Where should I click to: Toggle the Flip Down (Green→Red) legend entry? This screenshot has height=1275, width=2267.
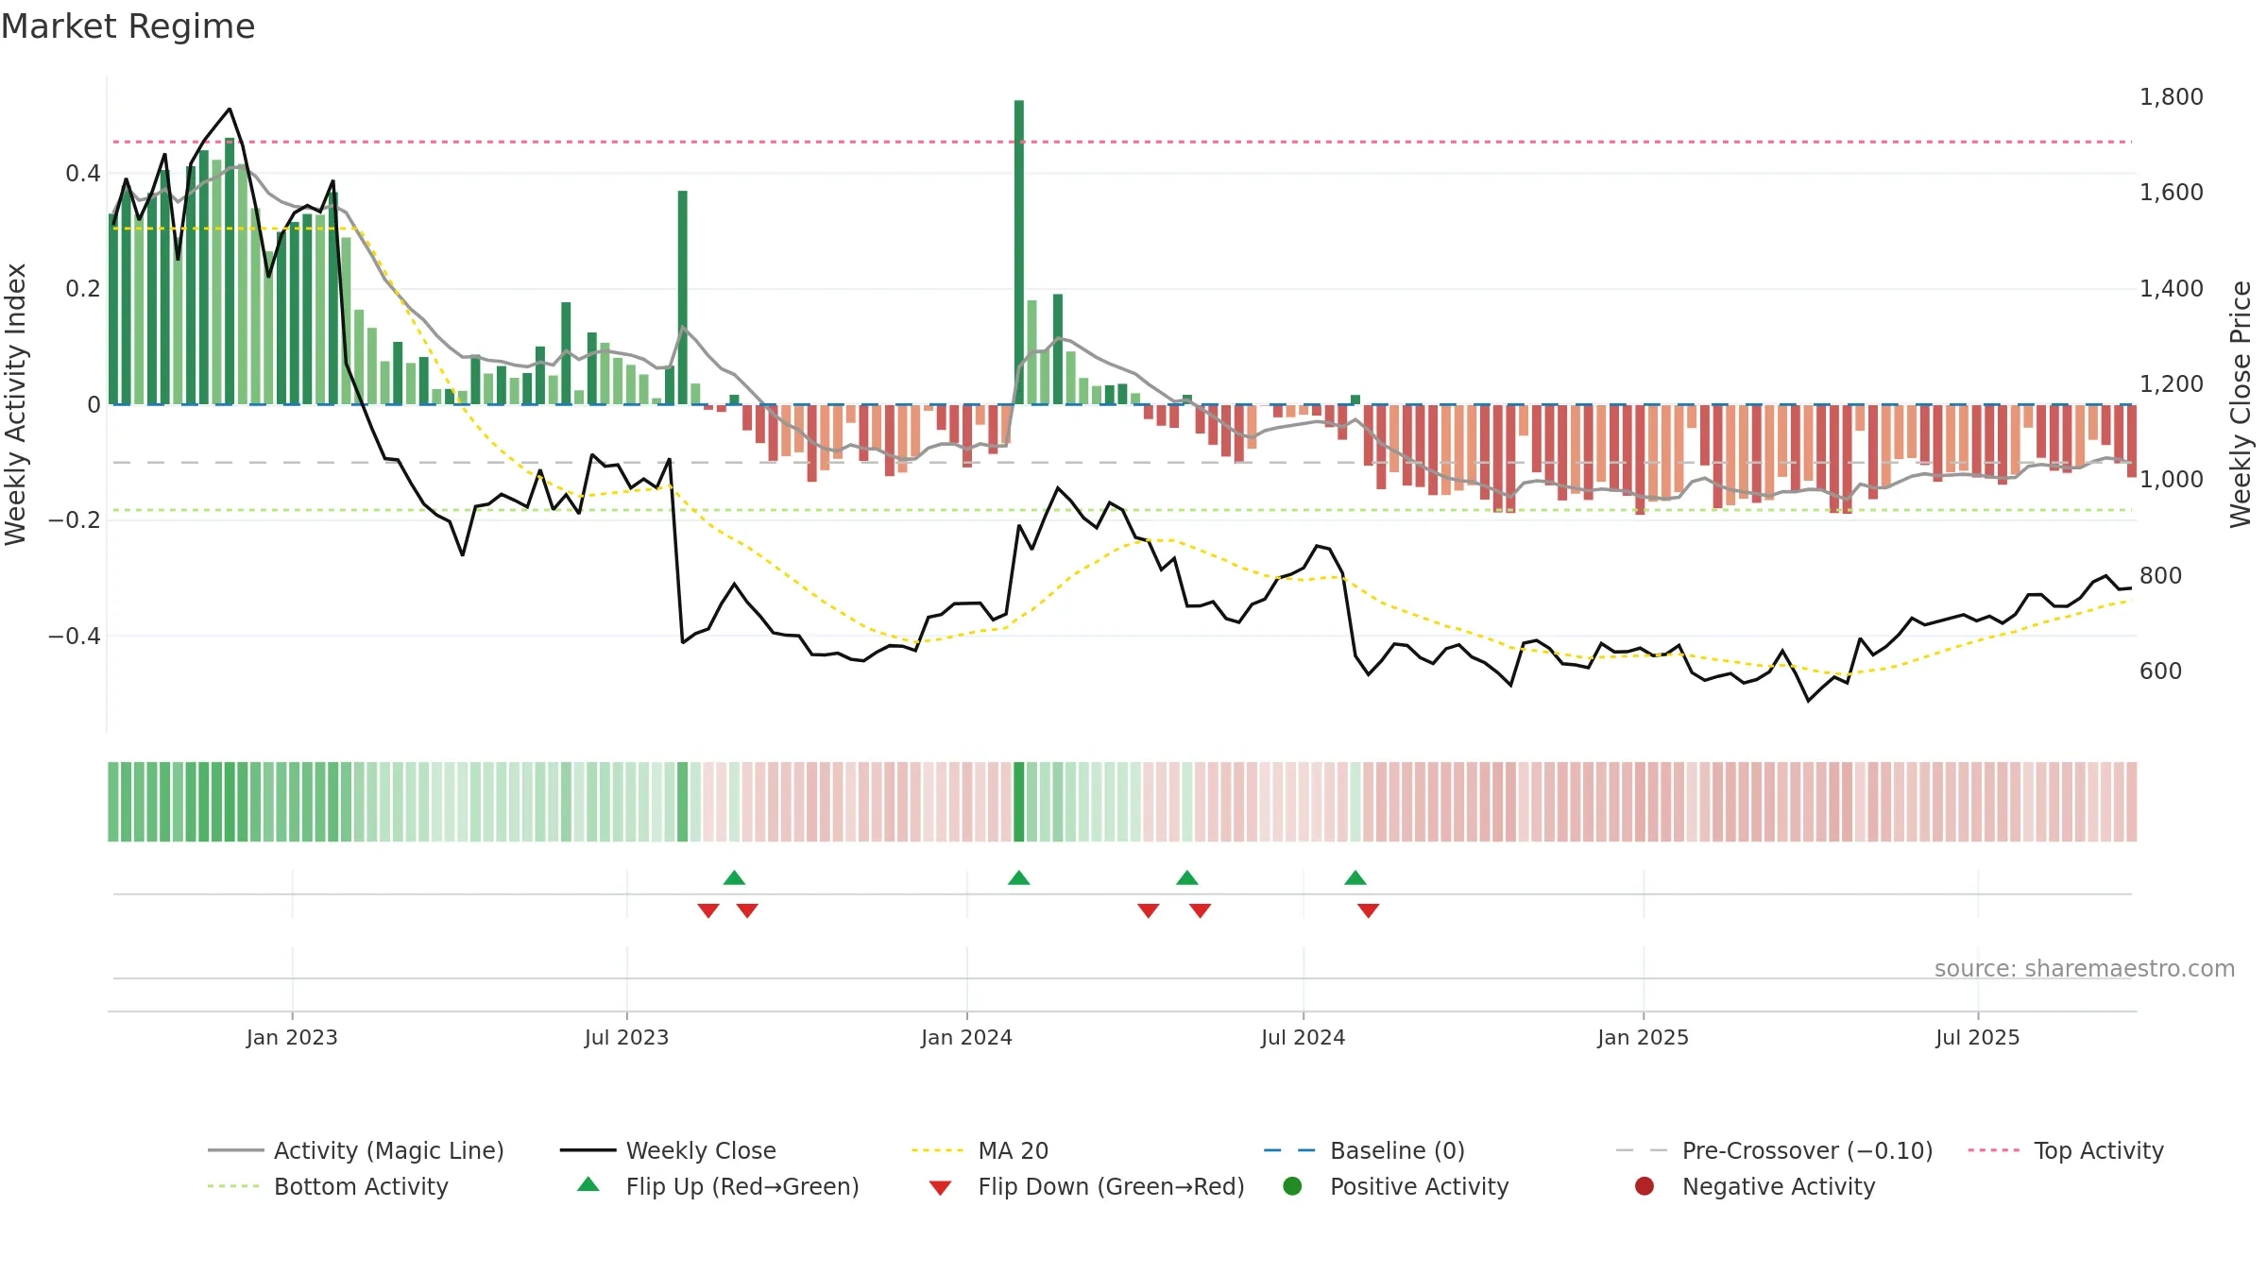(x=1086, y=1186)
